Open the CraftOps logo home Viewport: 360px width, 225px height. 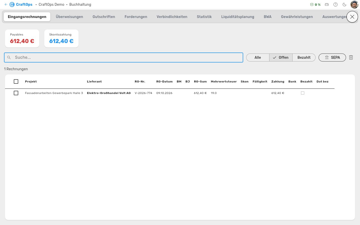click(21, 4)
